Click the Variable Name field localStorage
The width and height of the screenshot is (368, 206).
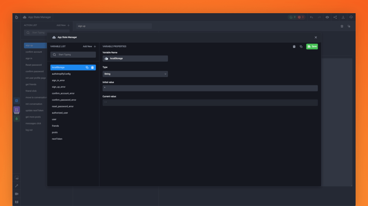pos(135,59)
